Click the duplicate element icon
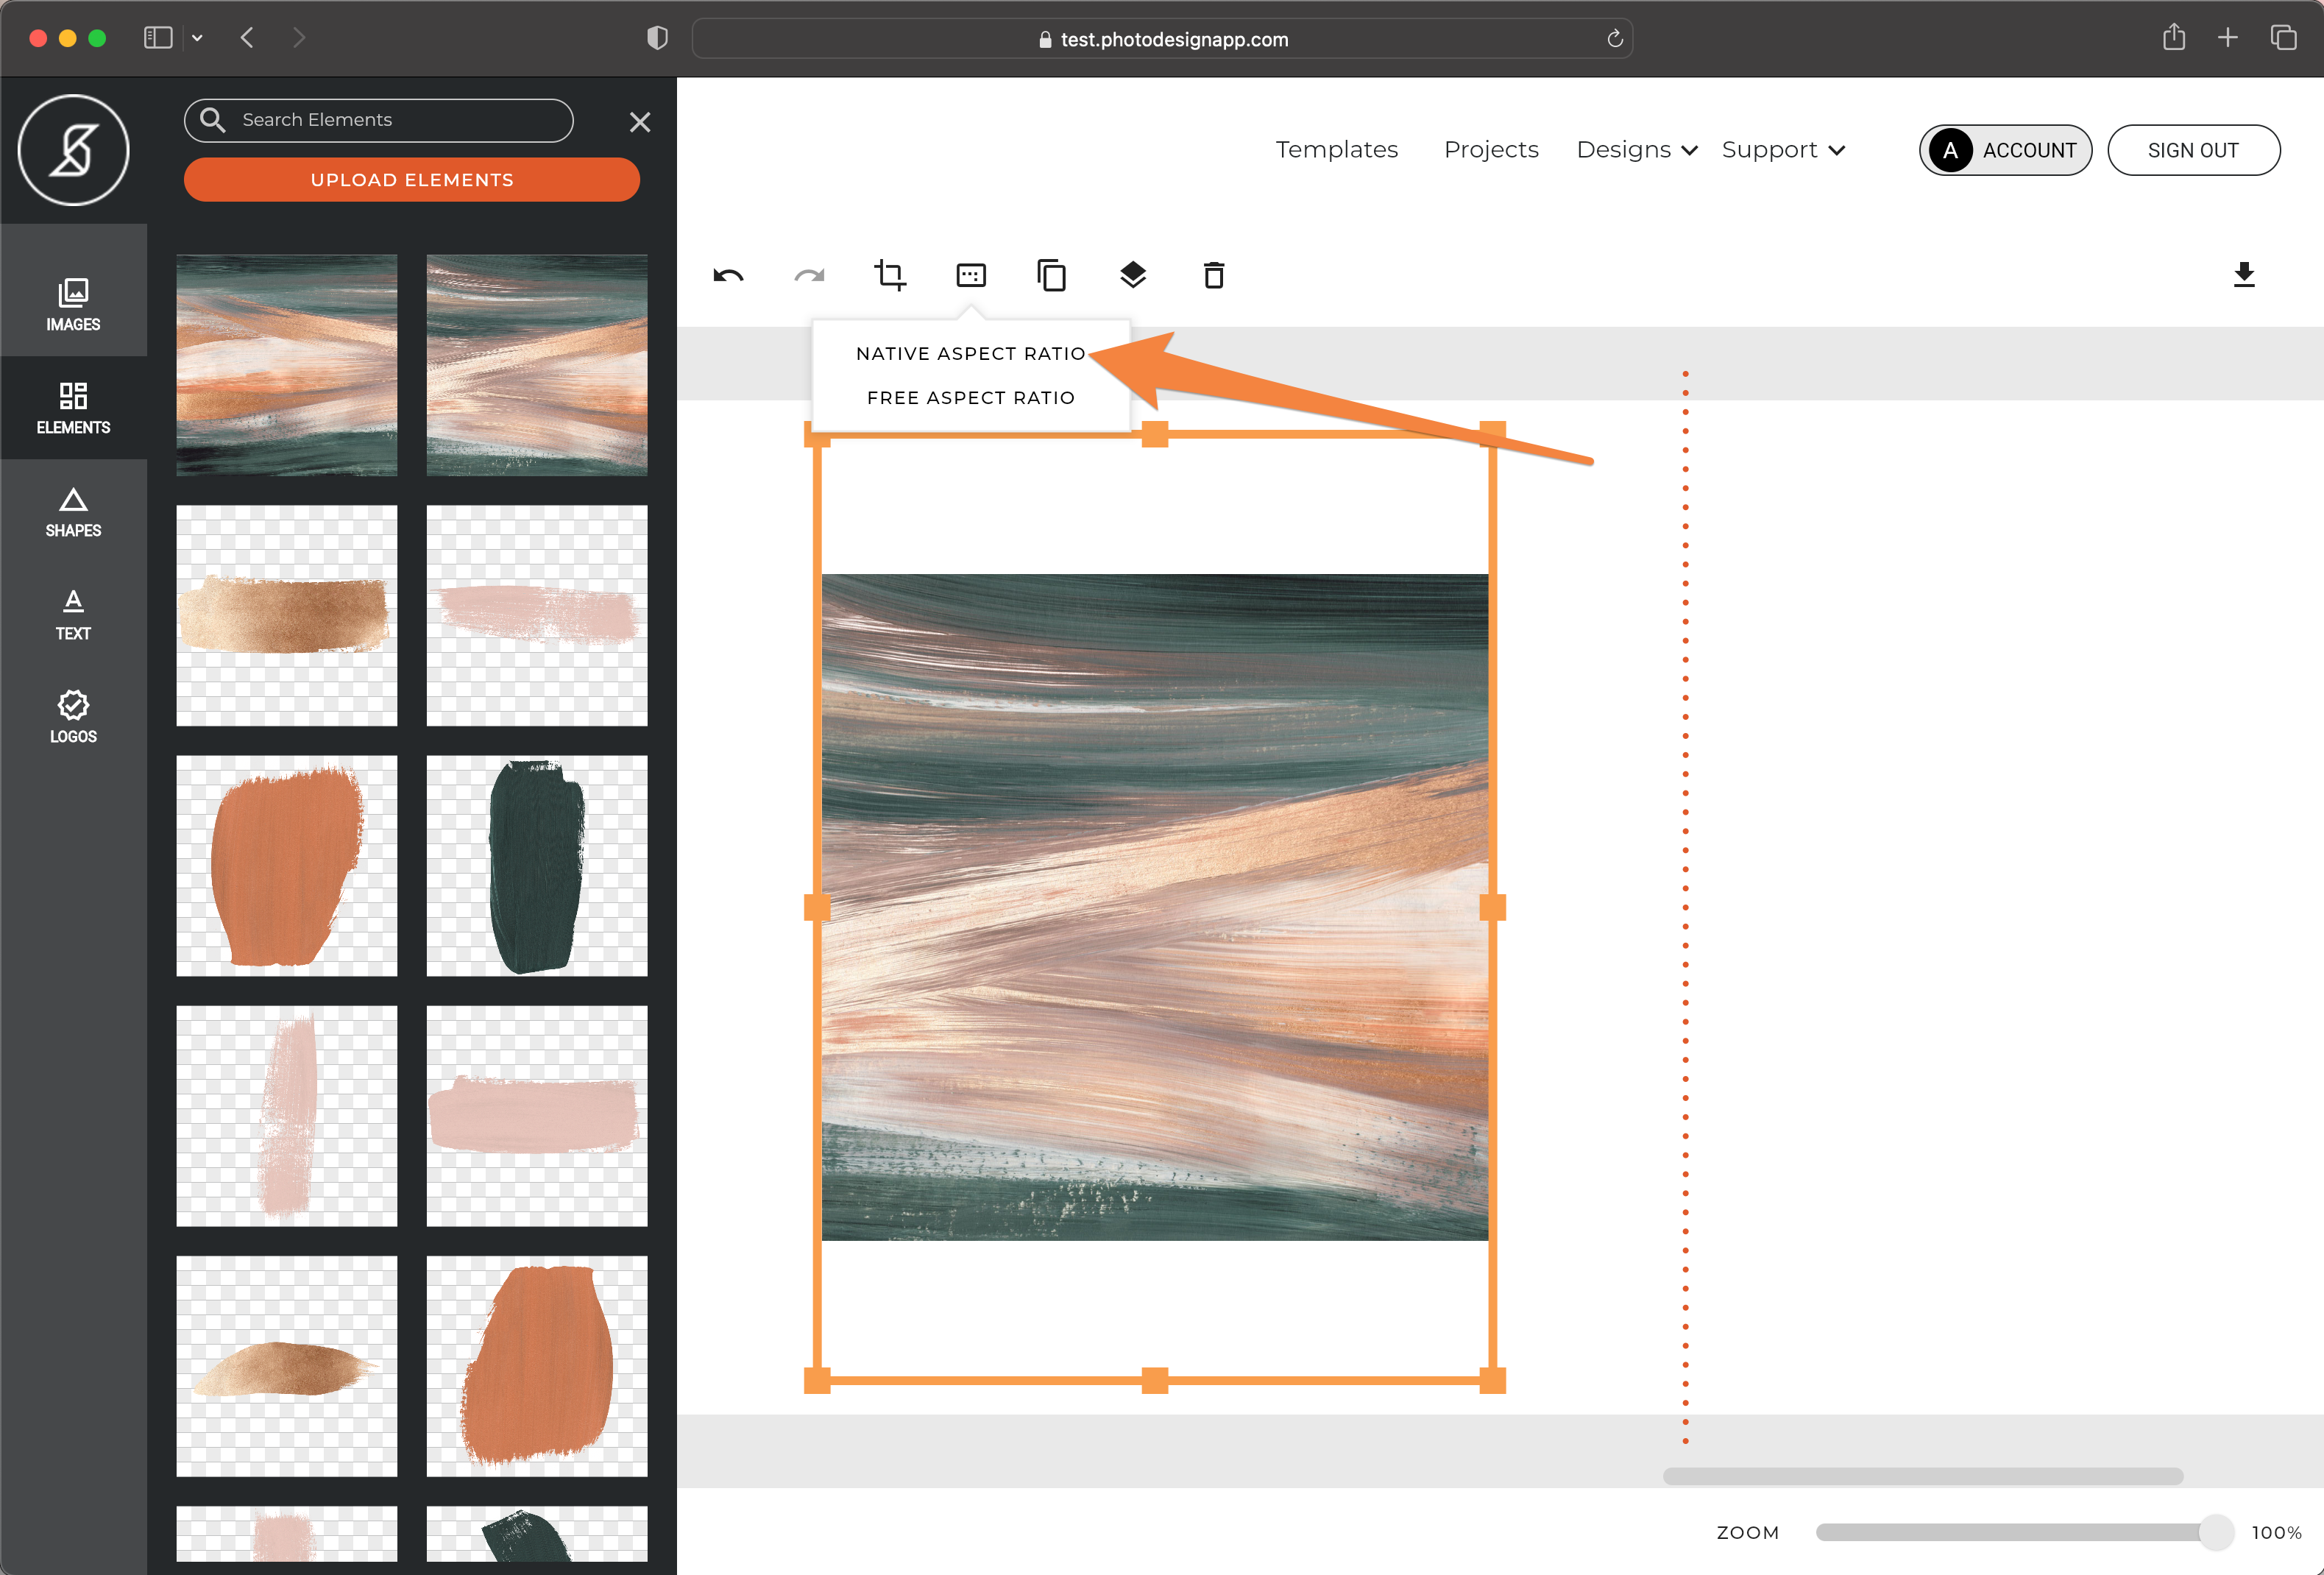This screenshot has width=2324, height=1575. pos(1052,275)
